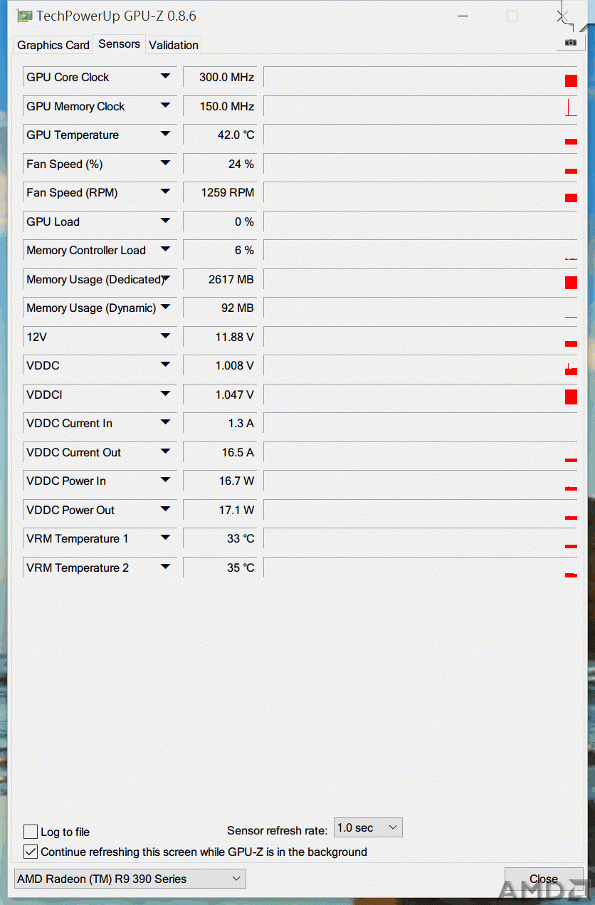Screen dimensions: 595x905
Task: Uncheck Continue refreshing in background checkbox
Action: 31,852
